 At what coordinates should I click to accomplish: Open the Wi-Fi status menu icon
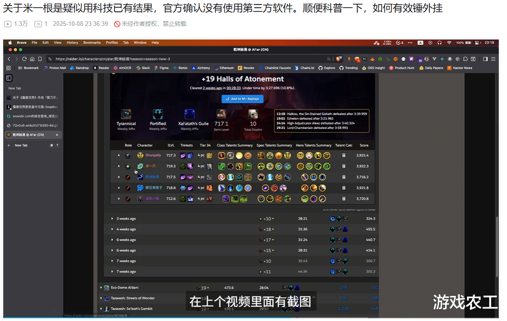[x=449, y=43]
